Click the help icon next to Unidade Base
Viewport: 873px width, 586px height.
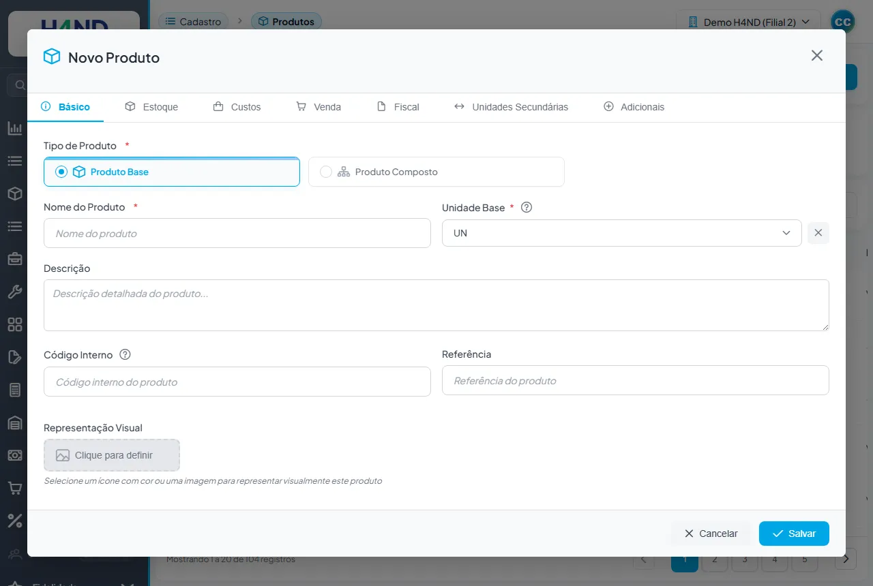(526, 207)
